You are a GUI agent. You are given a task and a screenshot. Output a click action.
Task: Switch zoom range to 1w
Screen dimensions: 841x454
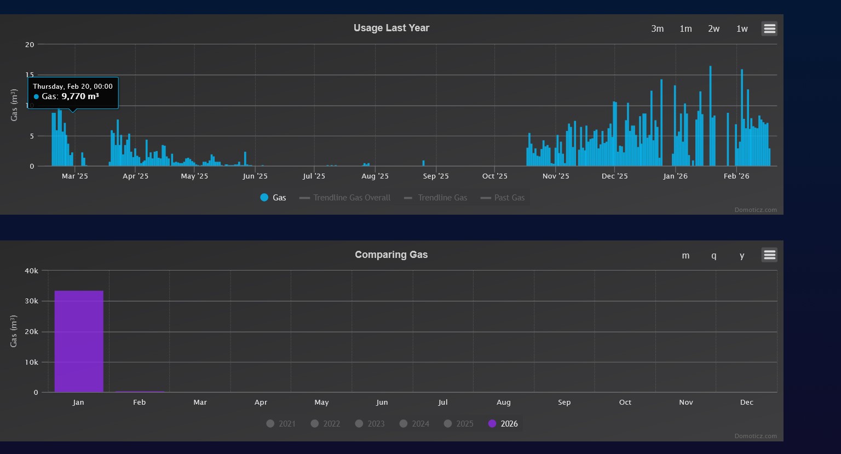pos(742,29)
